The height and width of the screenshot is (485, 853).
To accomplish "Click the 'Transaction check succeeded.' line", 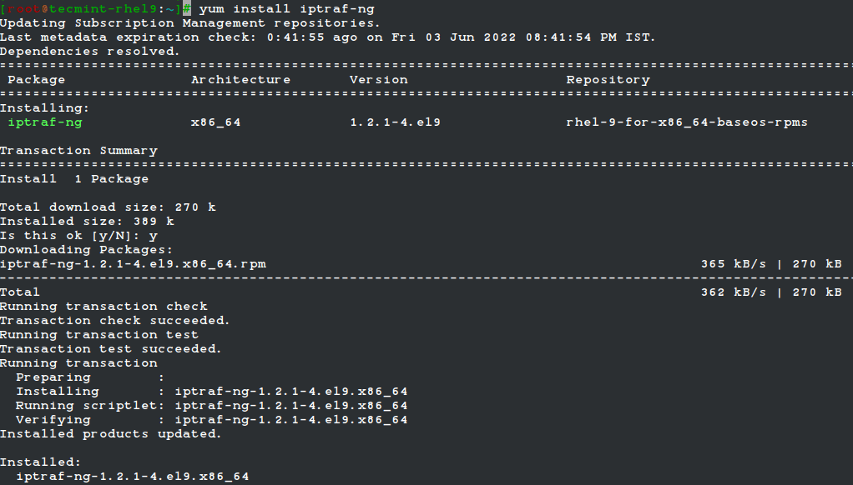I will point(114,321).
